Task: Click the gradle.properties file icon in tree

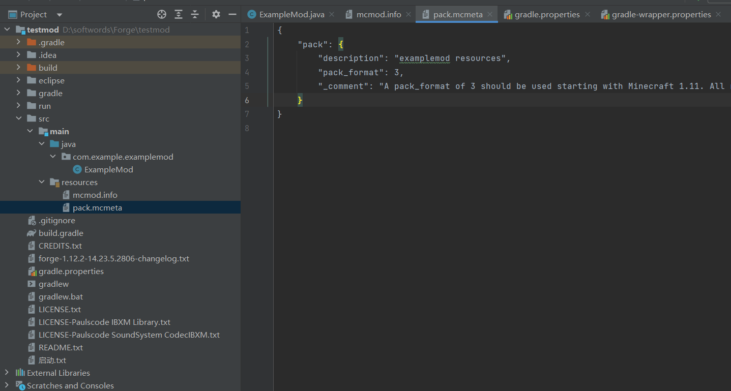Action: 32,272
